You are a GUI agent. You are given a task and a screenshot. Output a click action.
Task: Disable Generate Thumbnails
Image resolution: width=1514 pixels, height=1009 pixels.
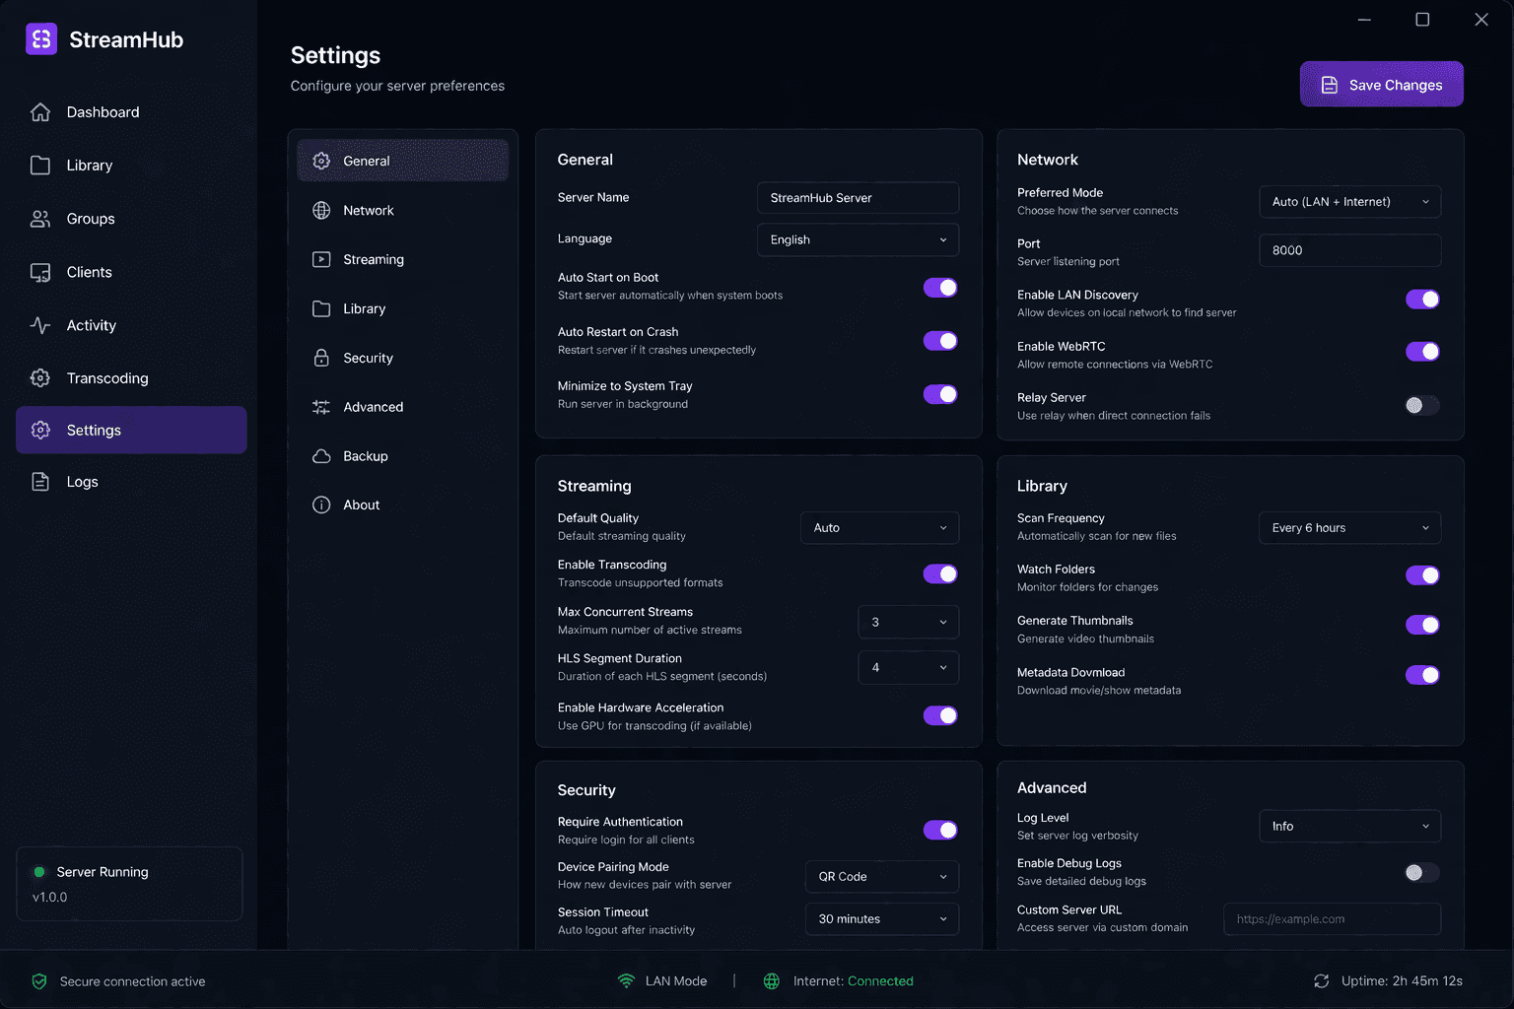(1422, 625)
